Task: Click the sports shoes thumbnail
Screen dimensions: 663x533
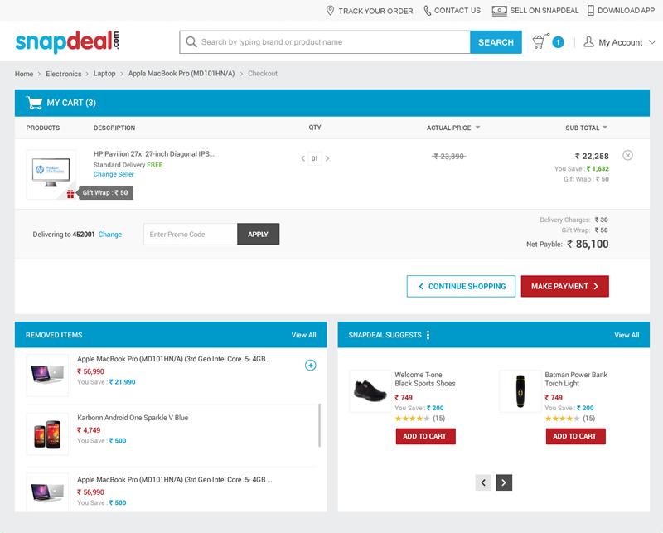Action: pos(370,391)
